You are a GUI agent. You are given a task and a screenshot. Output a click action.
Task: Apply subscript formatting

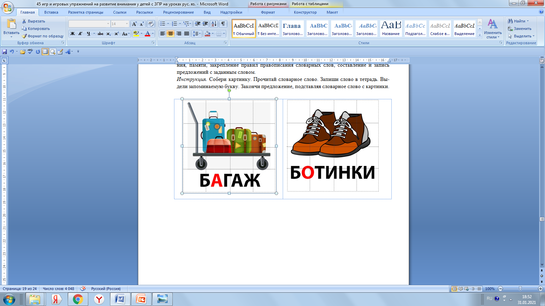tap(108, 34)
